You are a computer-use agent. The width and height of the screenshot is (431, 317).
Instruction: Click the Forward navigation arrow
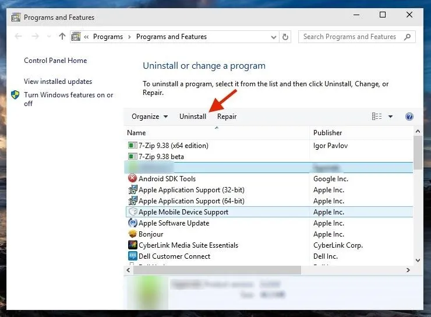(x=35, y=37)
